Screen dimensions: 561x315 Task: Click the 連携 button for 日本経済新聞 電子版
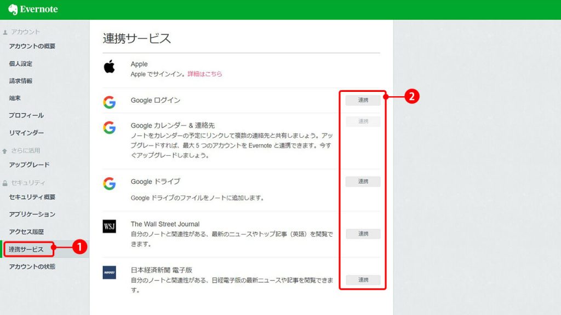[363, 279]
